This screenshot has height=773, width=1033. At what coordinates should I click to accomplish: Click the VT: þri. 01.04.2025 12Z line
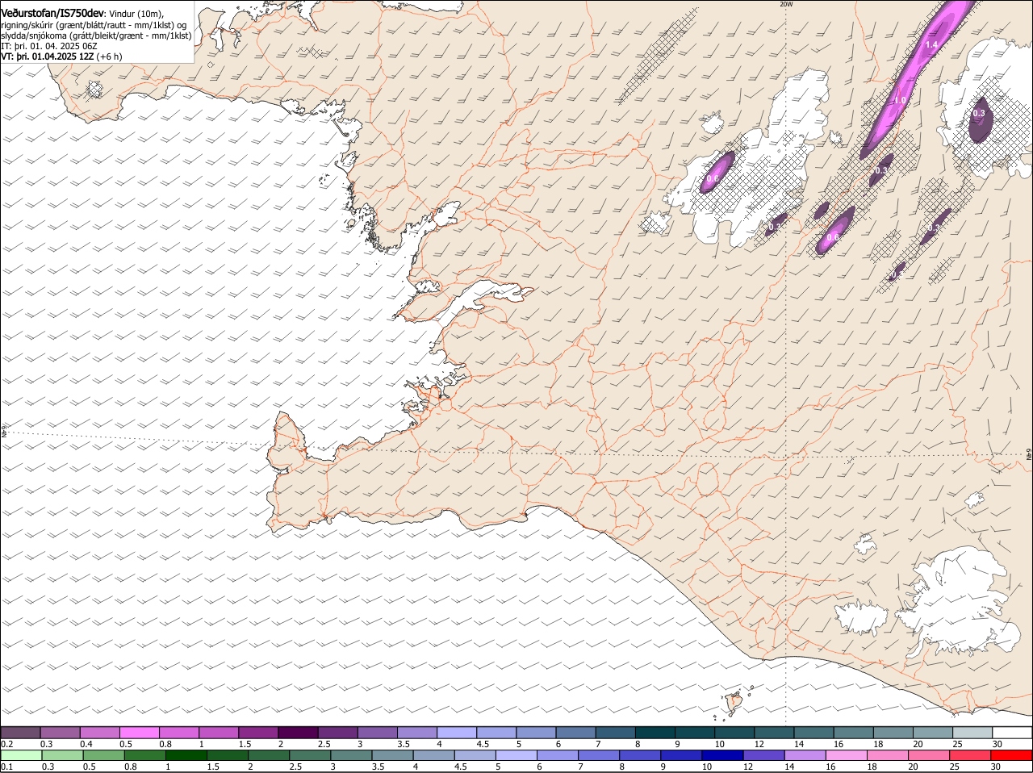click(x=61, y=56)
